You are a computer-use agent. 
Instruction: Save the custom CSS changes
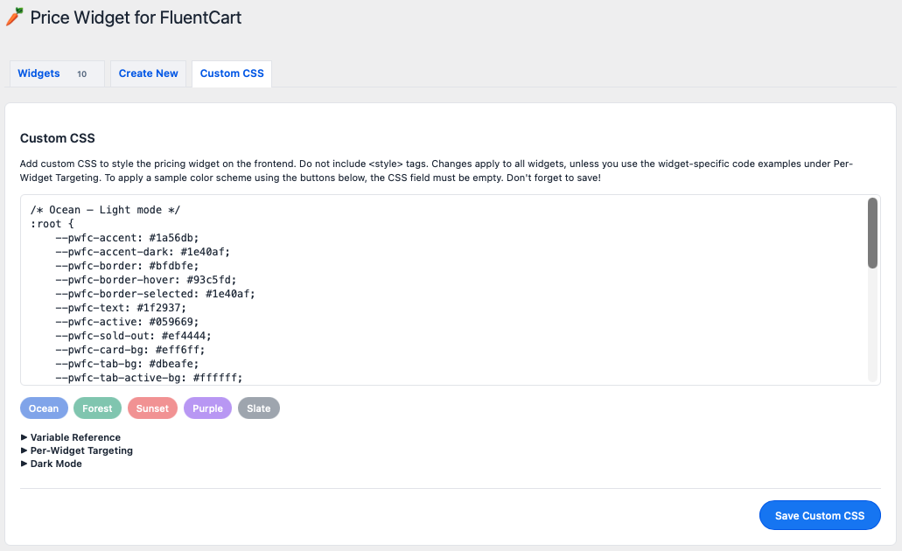click(x=820, y=515)
